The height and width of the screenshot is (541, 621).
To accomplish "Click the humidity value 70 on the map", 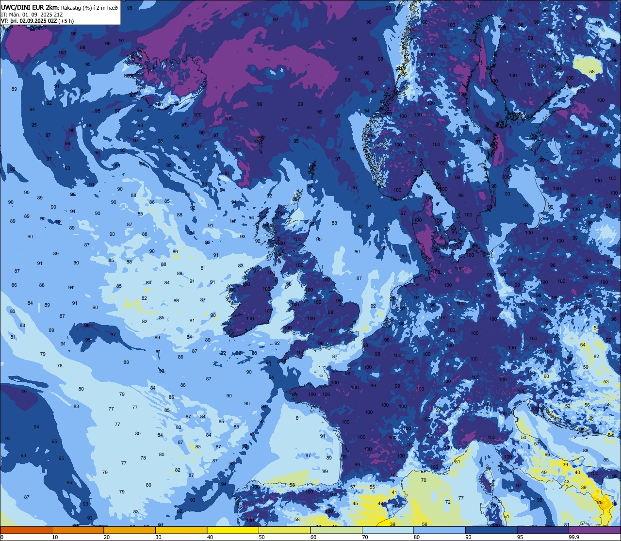I will point(424,480).
